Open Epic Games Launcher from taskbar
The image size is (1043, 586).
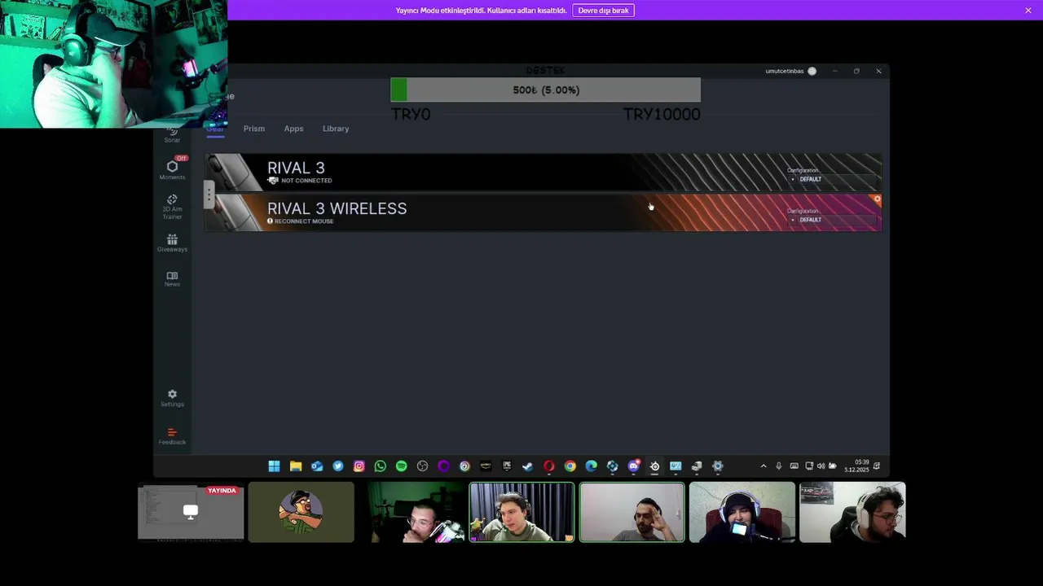click(507, 466)
